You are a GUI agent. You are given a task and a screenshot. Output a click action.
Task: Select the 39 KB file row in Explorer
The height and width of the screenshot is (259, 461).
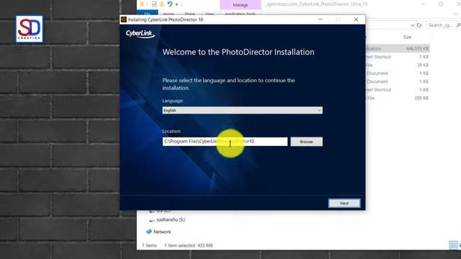click(x=398, y=65)
